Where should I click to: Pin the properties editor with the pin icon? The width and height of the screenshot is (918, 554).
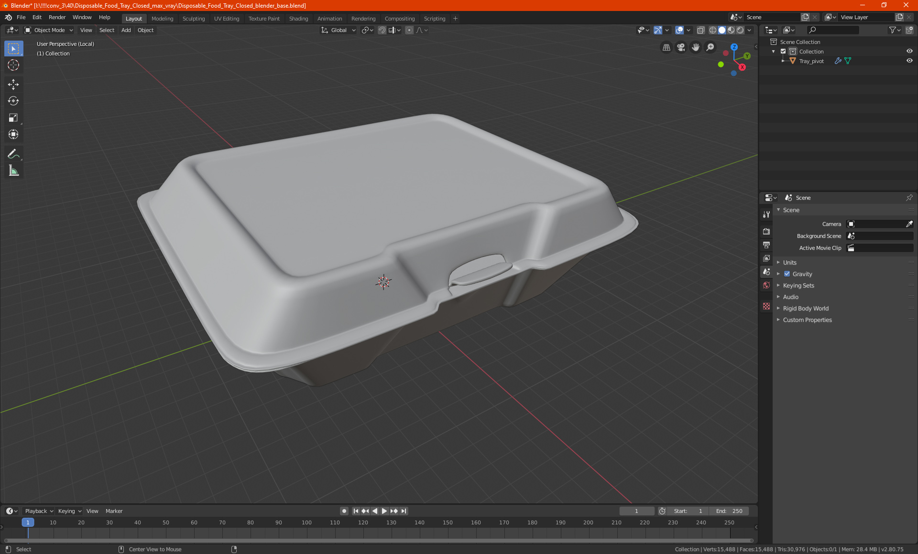pyautogui.click(x=909, y=198)
